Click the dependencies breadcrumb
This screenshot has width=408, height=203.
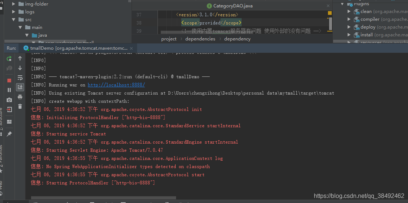200,39
